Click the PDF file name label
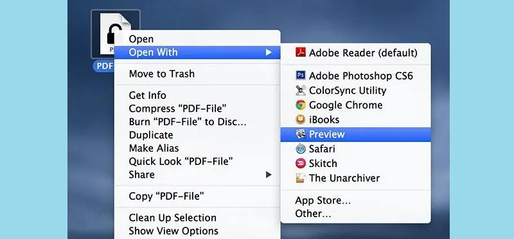 (104, 66)
